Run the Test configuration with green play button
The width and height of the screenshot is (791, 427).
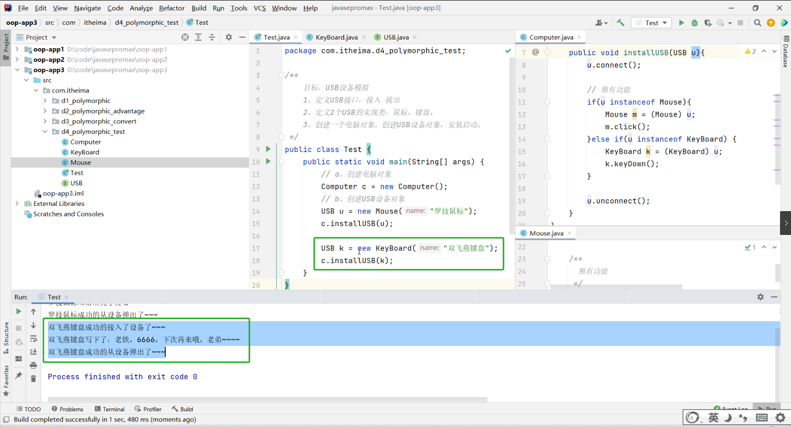pos(681,23)
